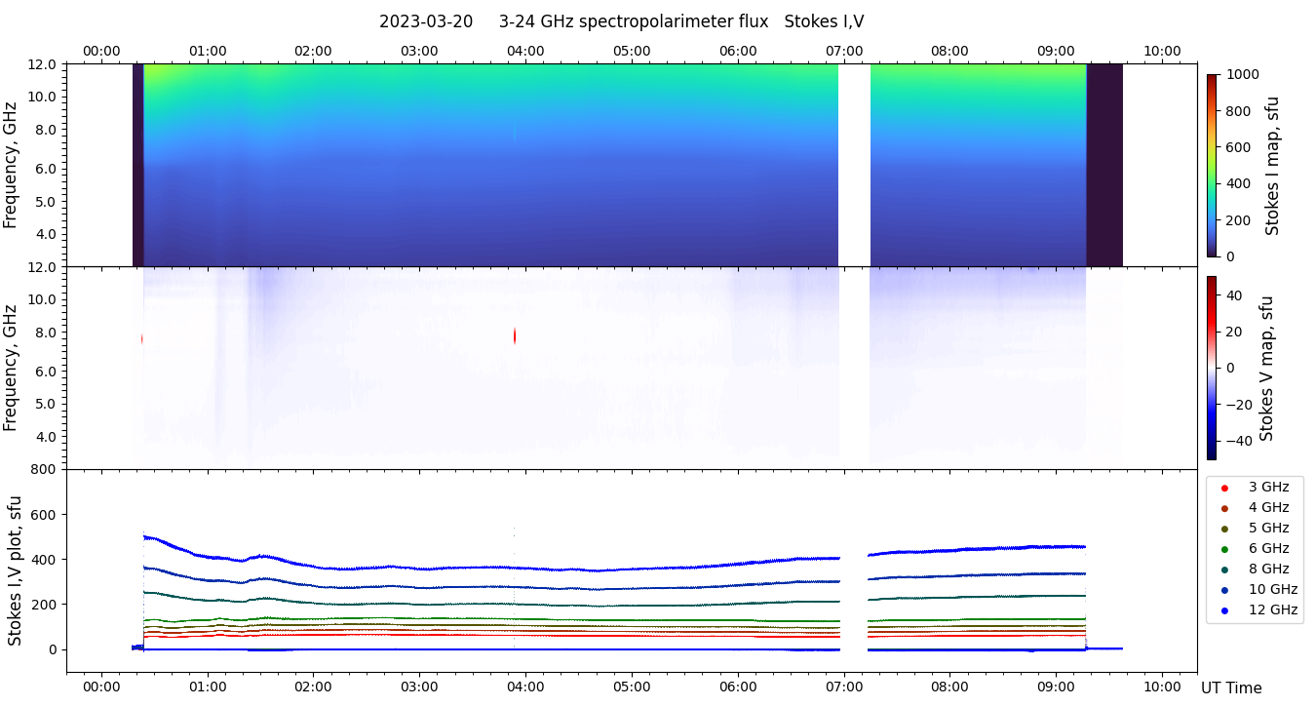Image resolution: width=1316 pixels, height=707 pixels.
Task: Click the 10 GHz legend marker dot
Action: [x=1224, y=590]
